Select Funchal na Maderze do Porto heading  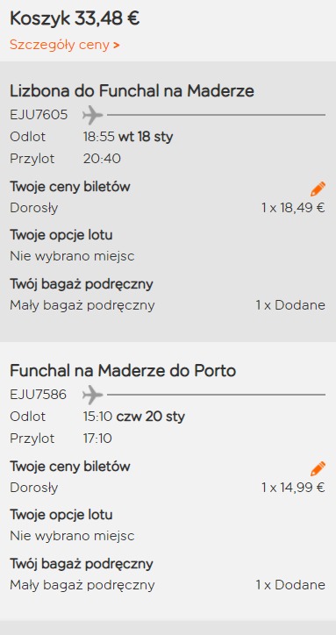coord(123,371)
